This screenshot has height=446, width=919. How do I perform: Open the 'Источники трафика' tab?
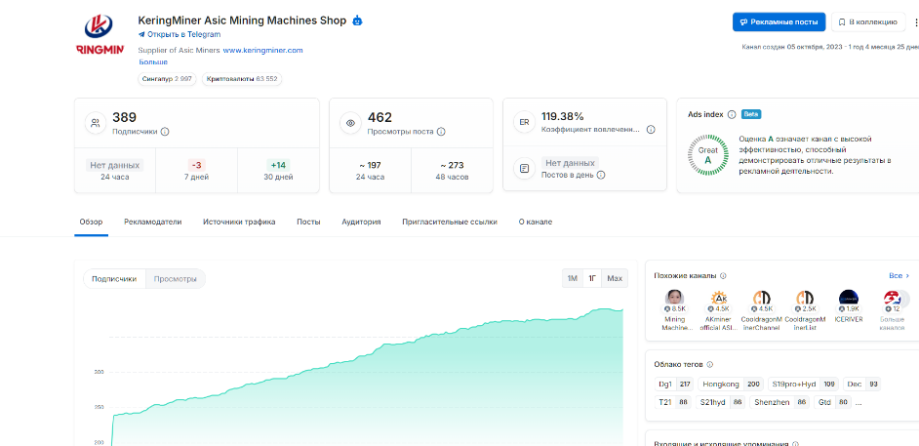[x=239, y=223]
